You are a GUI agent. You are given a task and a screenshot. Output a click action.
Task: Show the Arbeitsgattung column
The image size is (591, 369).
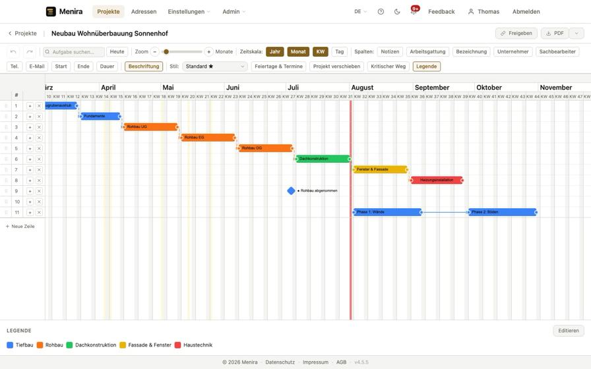tap(427, 51)
